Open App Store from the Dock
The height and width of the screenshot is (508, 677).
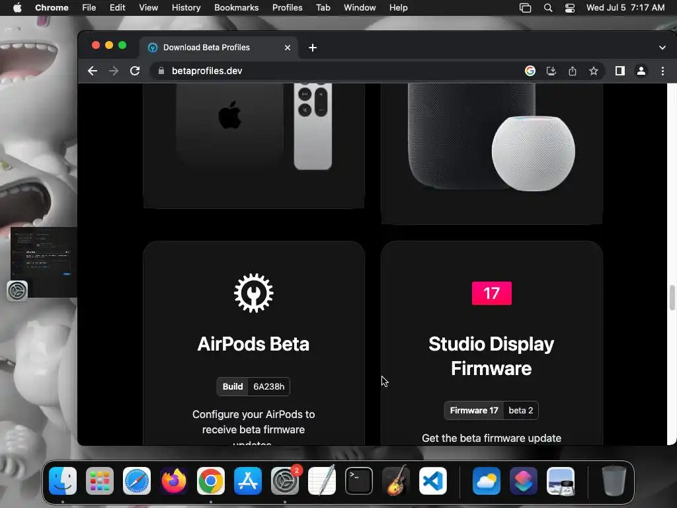[248, 481]
